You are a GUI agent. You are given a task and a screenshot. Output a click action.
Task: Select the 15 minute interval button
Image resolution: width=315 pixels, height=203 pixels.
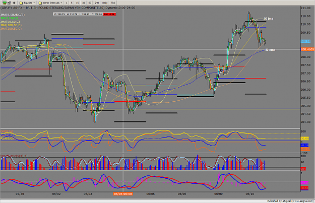77,3
